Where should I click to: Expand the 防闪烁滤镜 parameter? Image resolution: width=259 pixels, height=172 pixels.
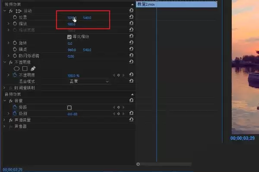coord(8,55)
